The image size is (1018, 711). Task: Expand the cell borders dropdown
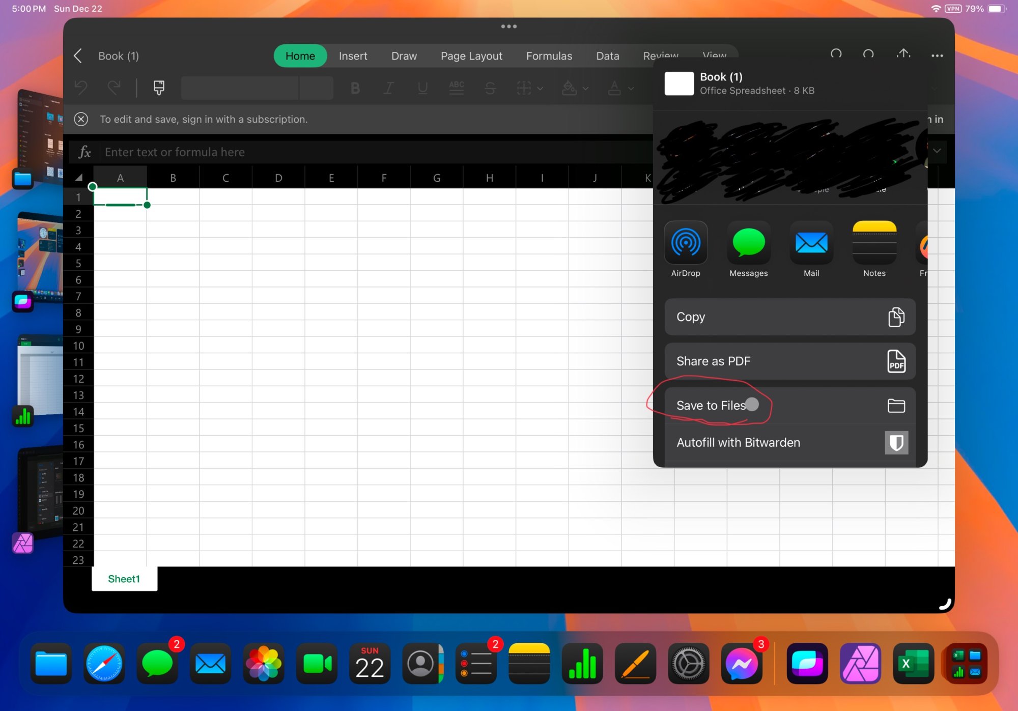pyautogui.click(x=540, y=89)
